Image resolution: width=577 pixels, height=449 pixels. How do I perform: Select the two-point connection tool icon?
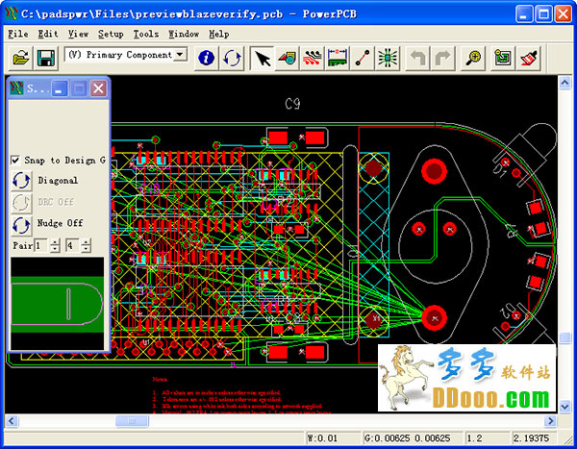pos(363,58)
